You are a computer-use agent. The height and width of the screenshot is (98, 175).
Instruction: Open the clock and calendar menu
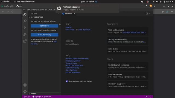(87, 2)
